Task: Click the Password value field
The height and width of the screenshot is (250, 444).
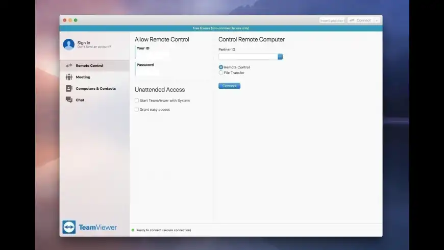Action: tap(148, 71)
